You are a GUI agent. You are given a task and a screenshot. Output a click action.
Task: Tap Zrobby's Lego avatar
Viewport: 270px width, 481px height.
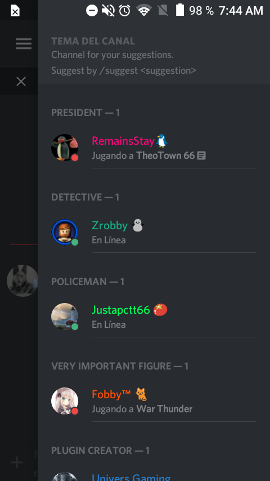pyautogui.click(x=65, y=232)
